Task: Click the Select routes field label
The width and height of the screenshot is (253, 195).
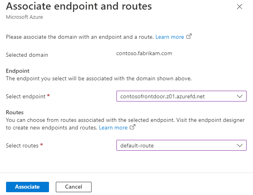Action: tap(22, 145)
